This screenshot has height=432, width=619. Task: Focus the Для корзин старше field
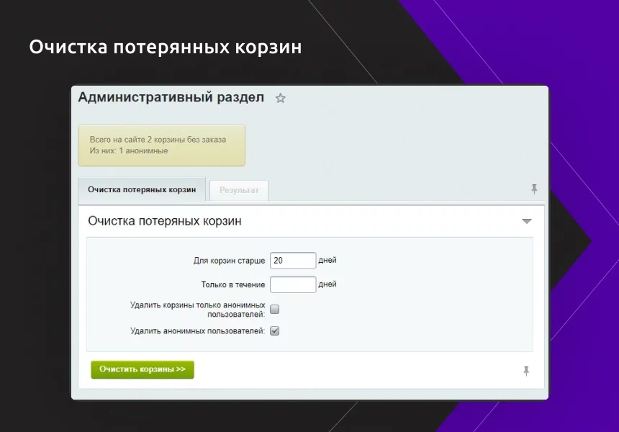tap(293, 261)
